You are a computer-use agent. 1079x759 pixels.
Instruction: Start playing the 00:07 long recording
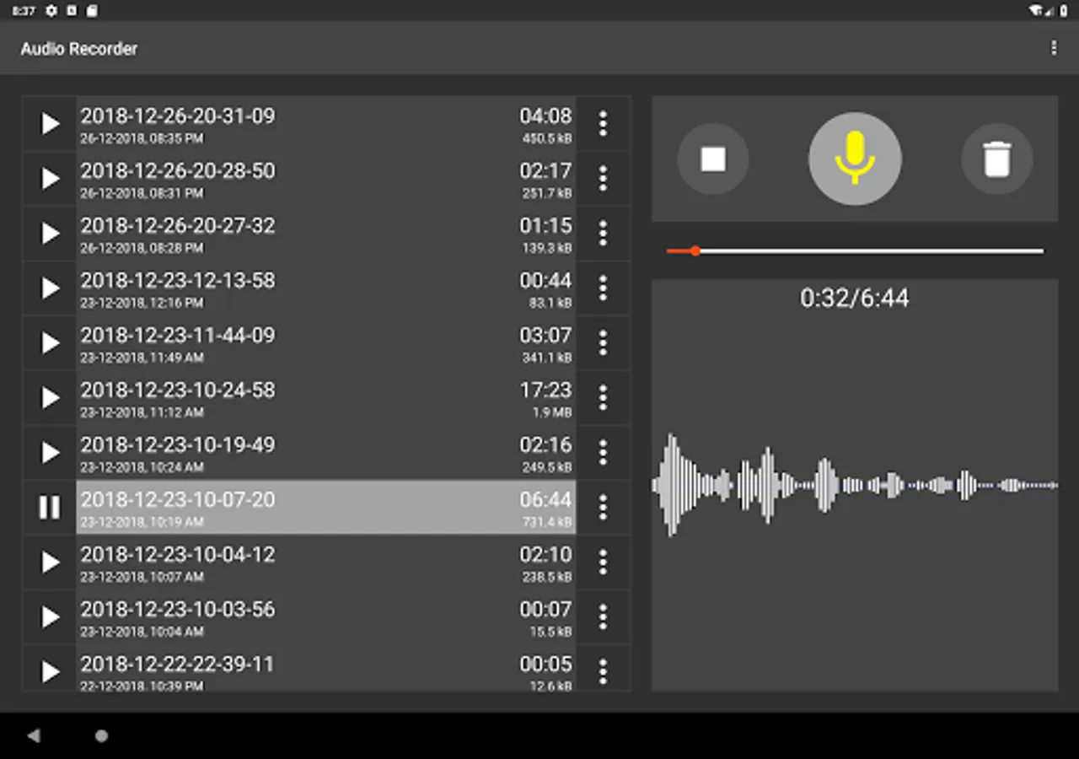[x=50, y=616]
